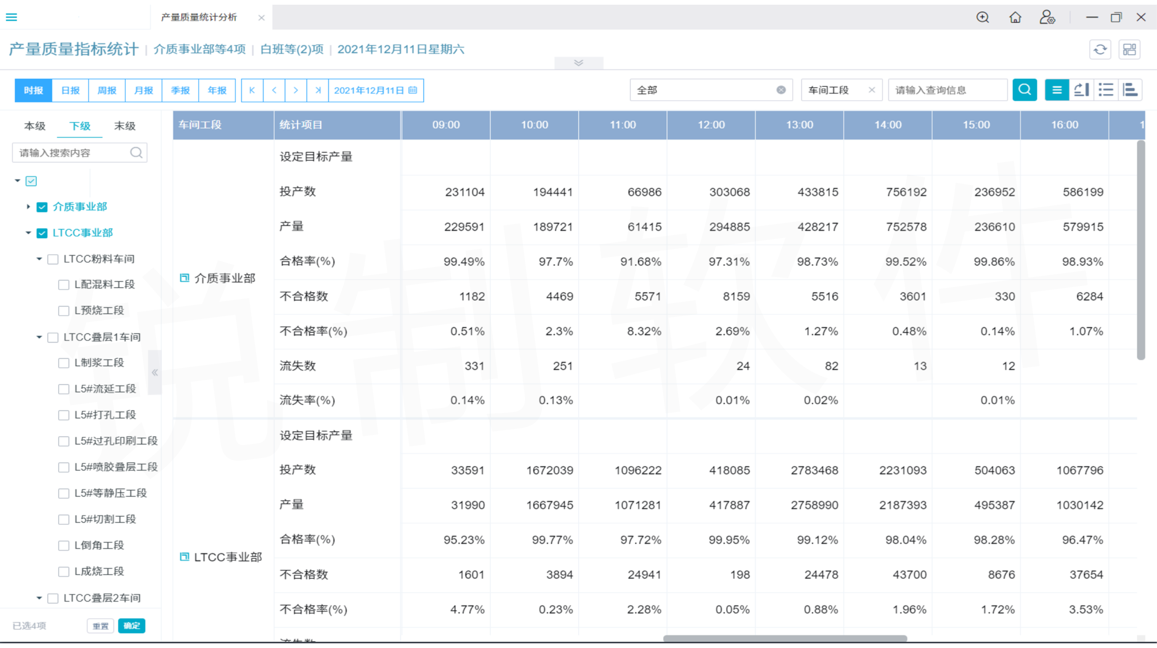This screenshot has height=648, width=1157.
Task: Expand the 介质事业部 tree node
Action: (28, 207)
